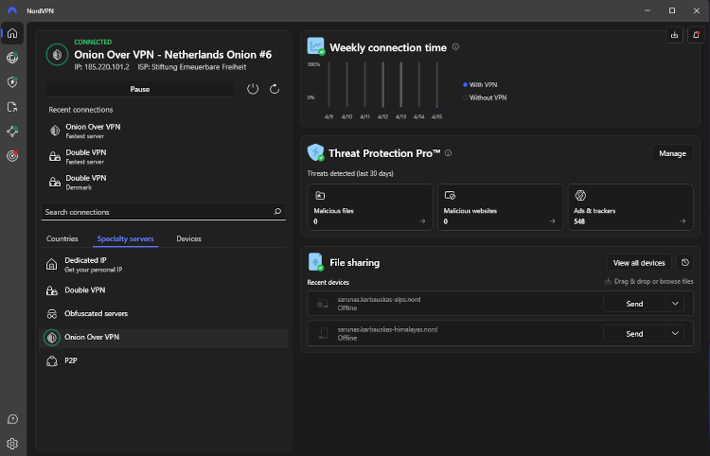Expand Send options for the himalayas.nord device
Image resolution: width=710 pixels, height=456 pixels.
tap(675, 333)
